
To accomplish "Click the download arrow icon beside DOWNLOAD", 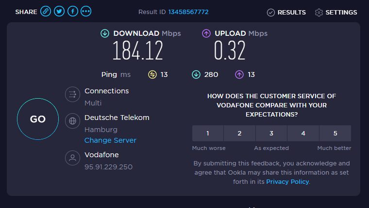I will click(105, 33).
